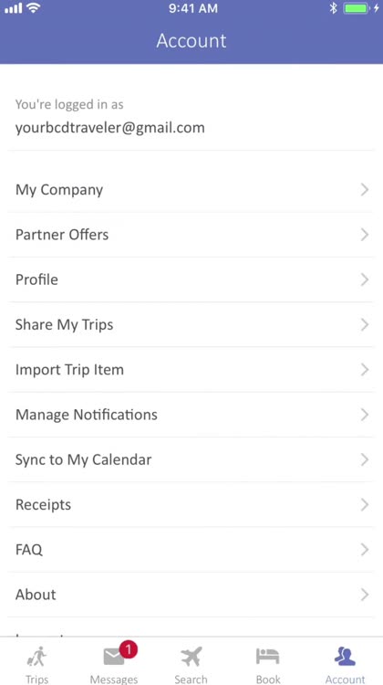Viewport: 383px width, 685px height.
Task: Open the About page
Action: click(191, 595)
